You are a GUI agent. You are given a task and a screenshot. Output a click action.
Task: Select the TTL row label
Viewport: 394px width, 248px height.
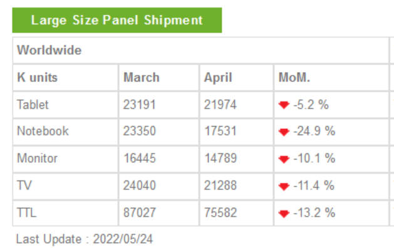pyautogui.click(x=27, y=212)
